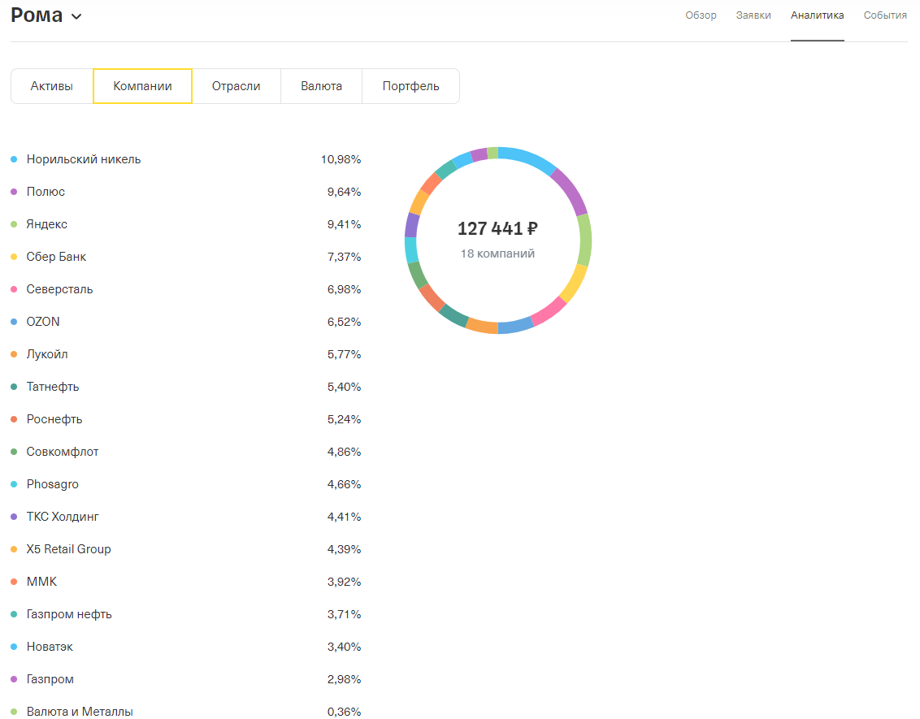Click the 127 441 ₽ total in chart center

(499, 228)
